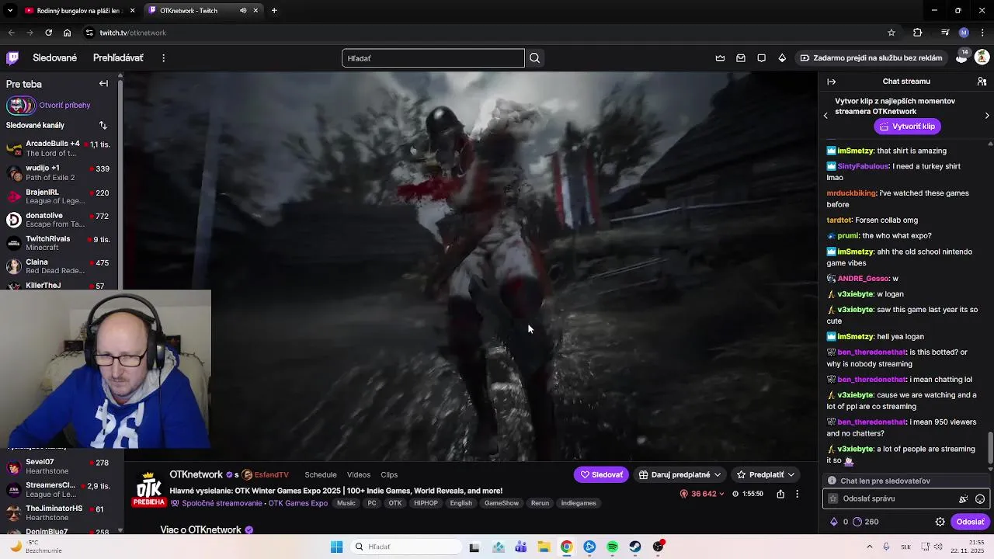Open the browser tab search dropdown

pyautogui.click(x=10, y=11)
